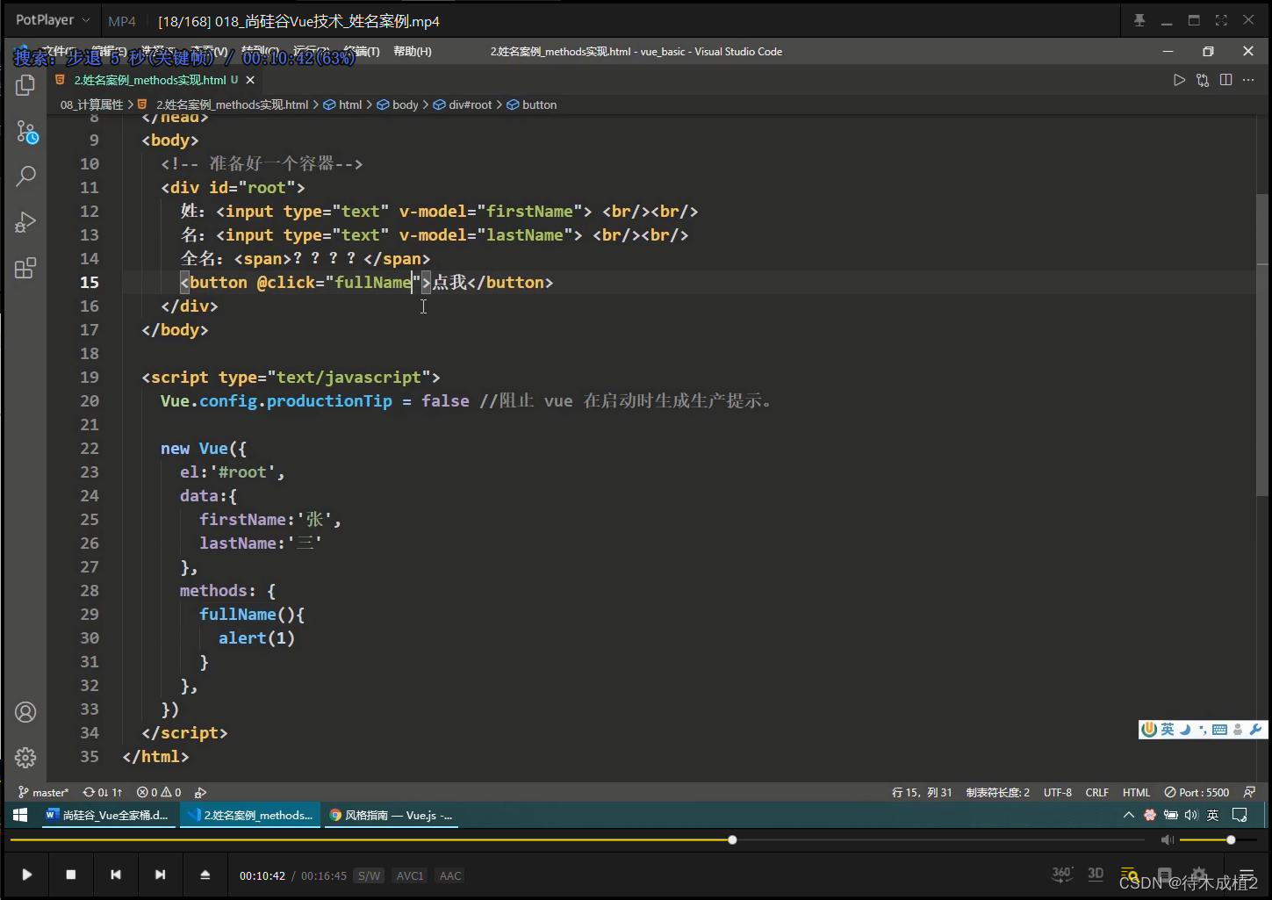Click the debug launch icon in status bar
Image resolution: width=1272 pixels, height=900 pixels.
pyautogui.click(x=201, y=792)
